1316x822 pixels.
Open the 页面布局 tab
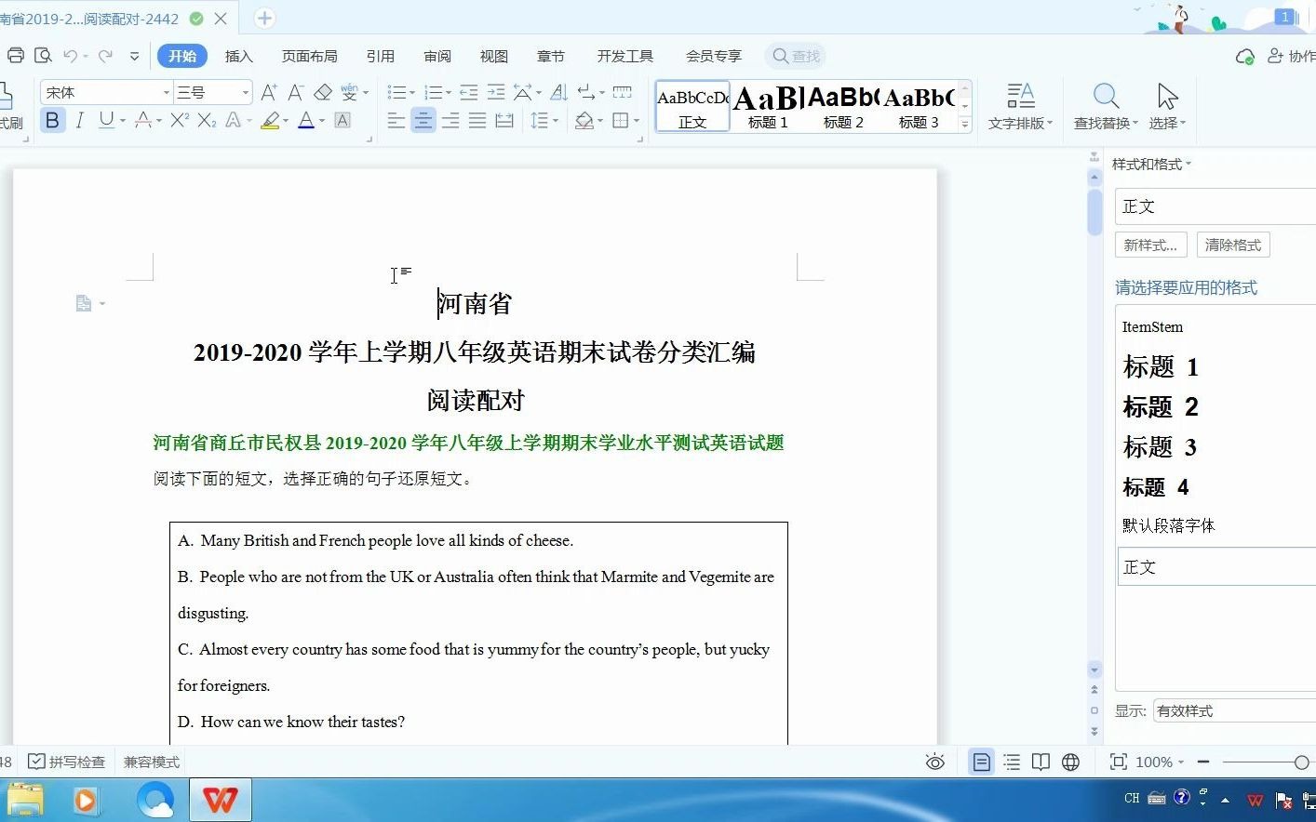310,56
